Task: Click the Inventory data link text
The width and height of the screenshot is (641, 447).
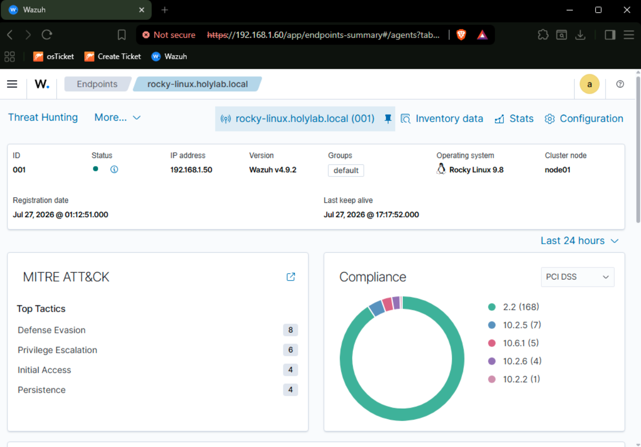Action: 450,119
